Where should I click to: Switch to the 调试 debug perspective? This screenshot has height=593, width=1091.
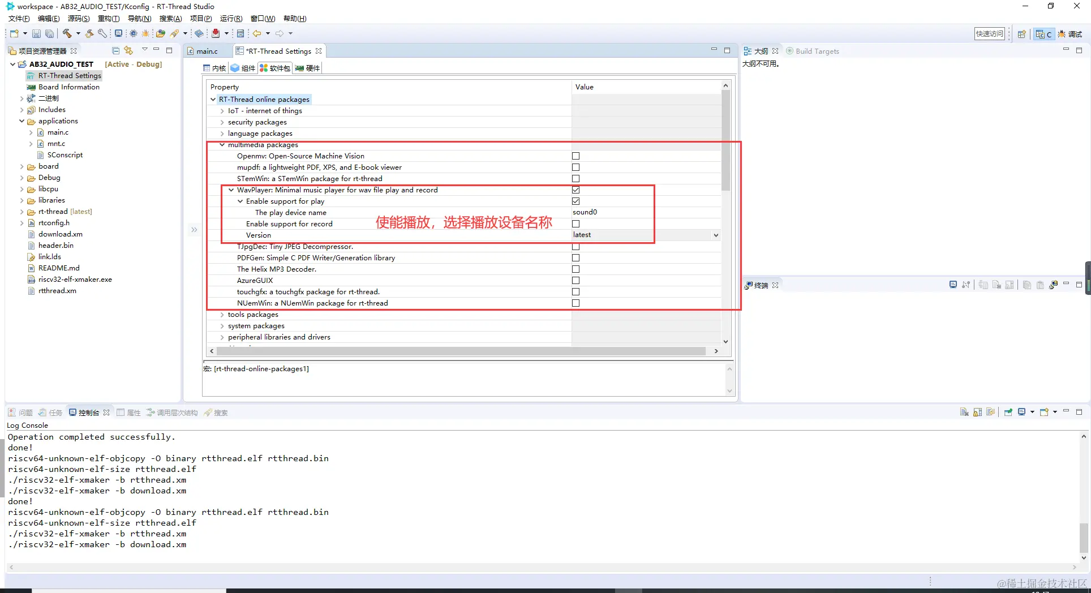coord(1070,34)
